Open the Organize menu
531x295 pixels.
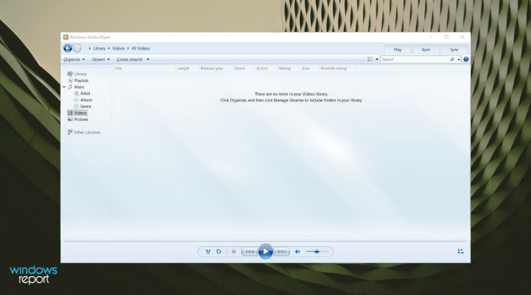74,59
